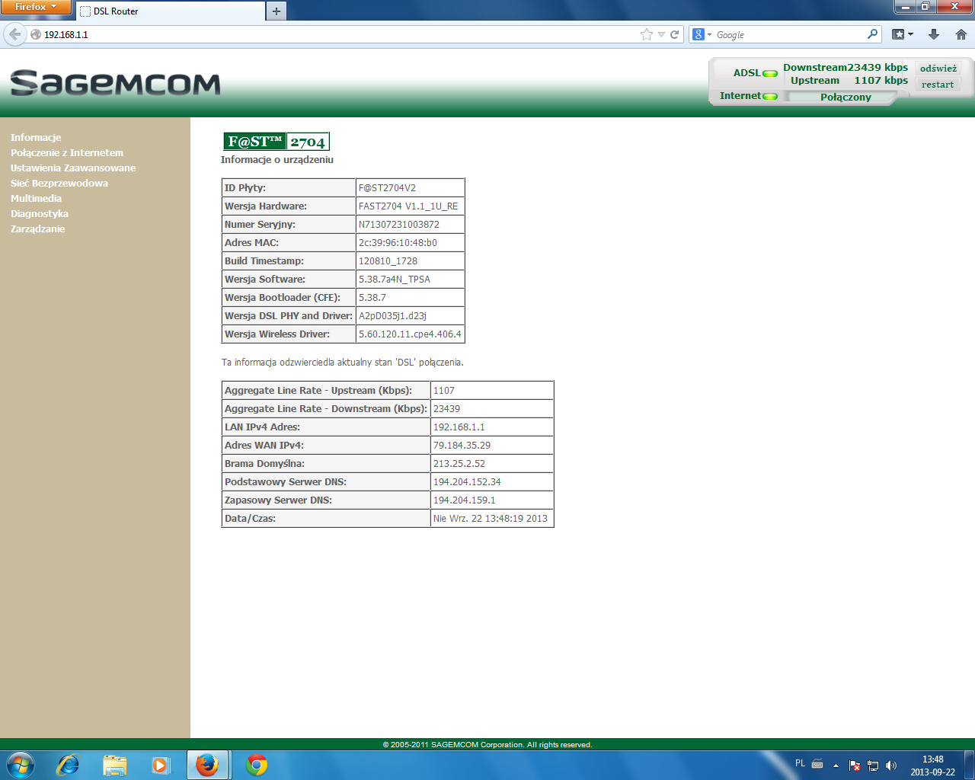Open Połączenie z Internetem menu
The image size is (975, 780).
67,153
